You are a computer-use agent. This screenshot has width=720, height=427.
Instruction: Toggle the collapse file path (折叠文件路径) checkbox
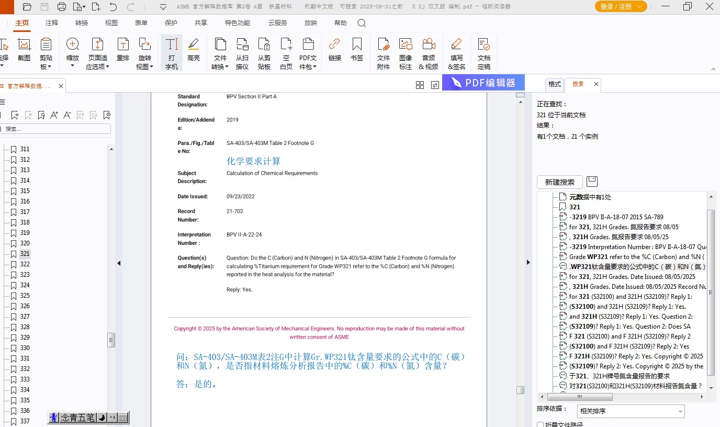point(541,424)
